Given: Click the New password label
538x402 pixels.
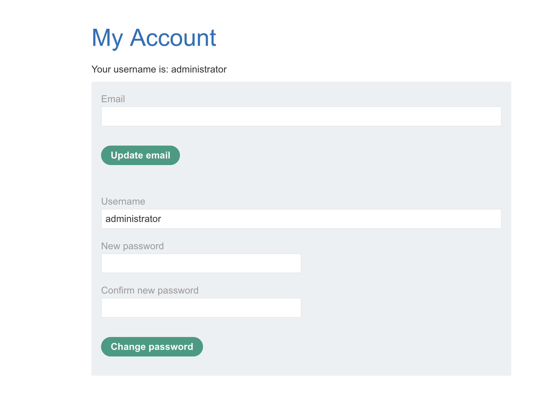Looking at the screenshot, I should [132, 246].
